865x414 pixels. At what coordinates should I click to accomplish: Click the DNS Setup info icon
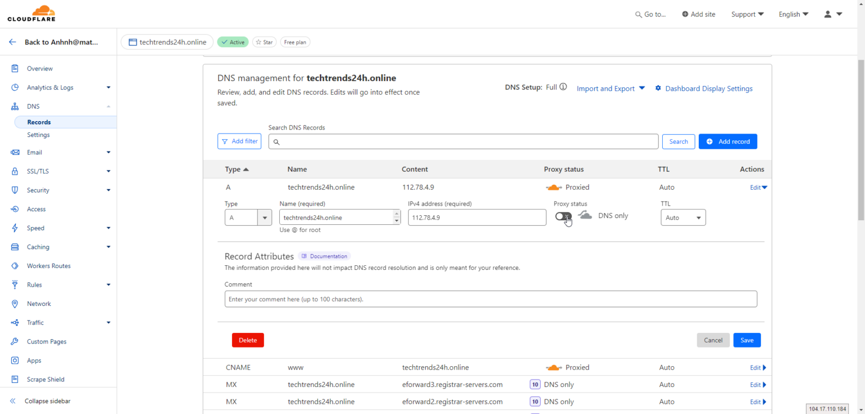[563, 87]
